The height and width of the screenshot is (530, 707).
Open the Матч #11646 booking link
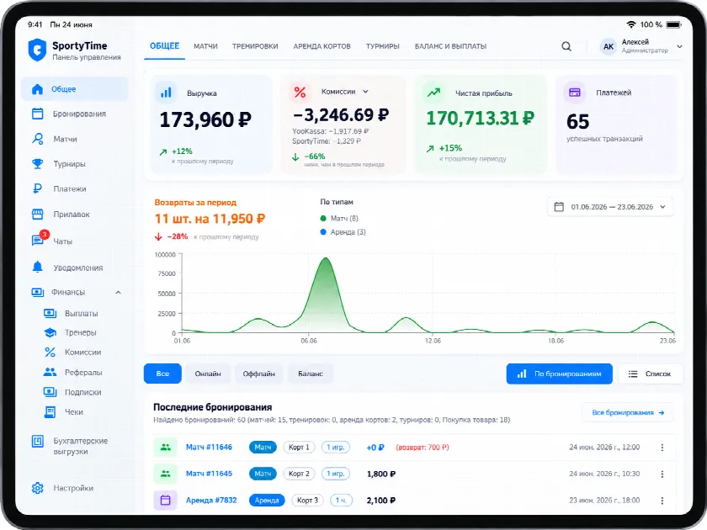(x=209, y=447)
